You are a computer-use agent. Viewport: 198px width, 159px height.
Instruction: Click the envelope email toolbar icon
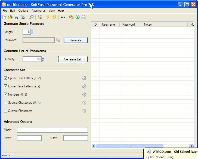(84, 17)
